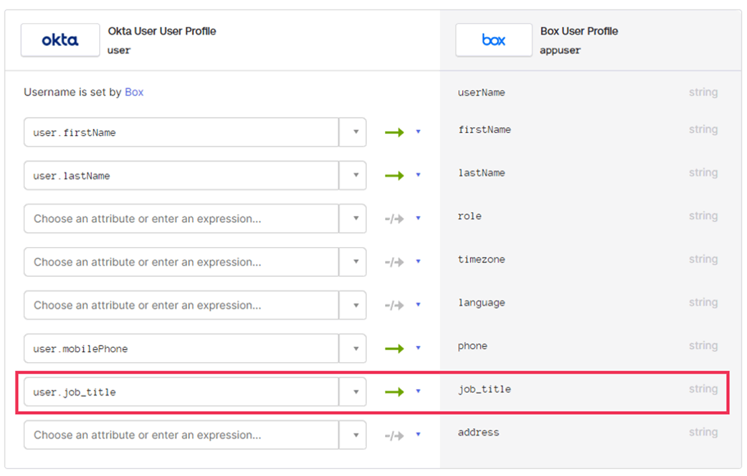Click the Okta logo in profile header
The width and height of the screenshot is (747, 476).
[60, 40]
